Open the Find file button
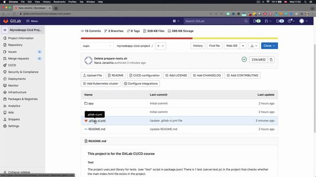The image size is (316, 177). pyautogui.click(x=214, y=46)
